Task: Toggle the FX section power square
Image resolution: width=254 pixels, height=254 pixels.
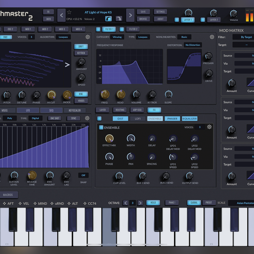Action: 99,119
